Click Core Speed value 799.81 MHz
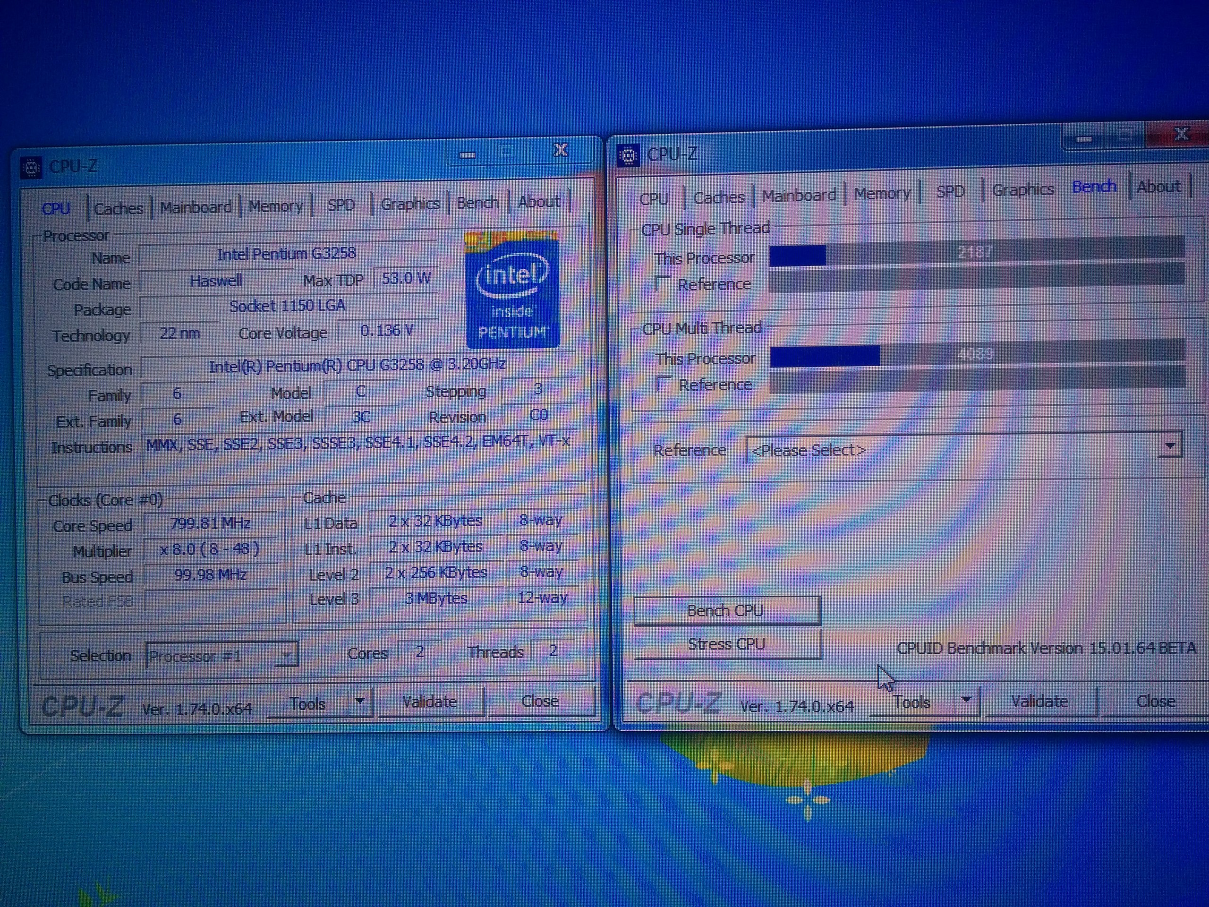The image size is (1209, 907). (x=211, y=523)
